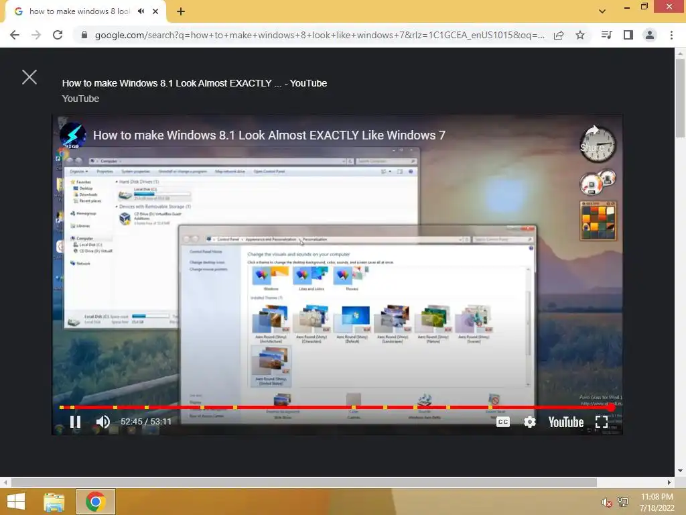Reload the page
The height and width of the screenshot is (515, 686).
(58, 35)
